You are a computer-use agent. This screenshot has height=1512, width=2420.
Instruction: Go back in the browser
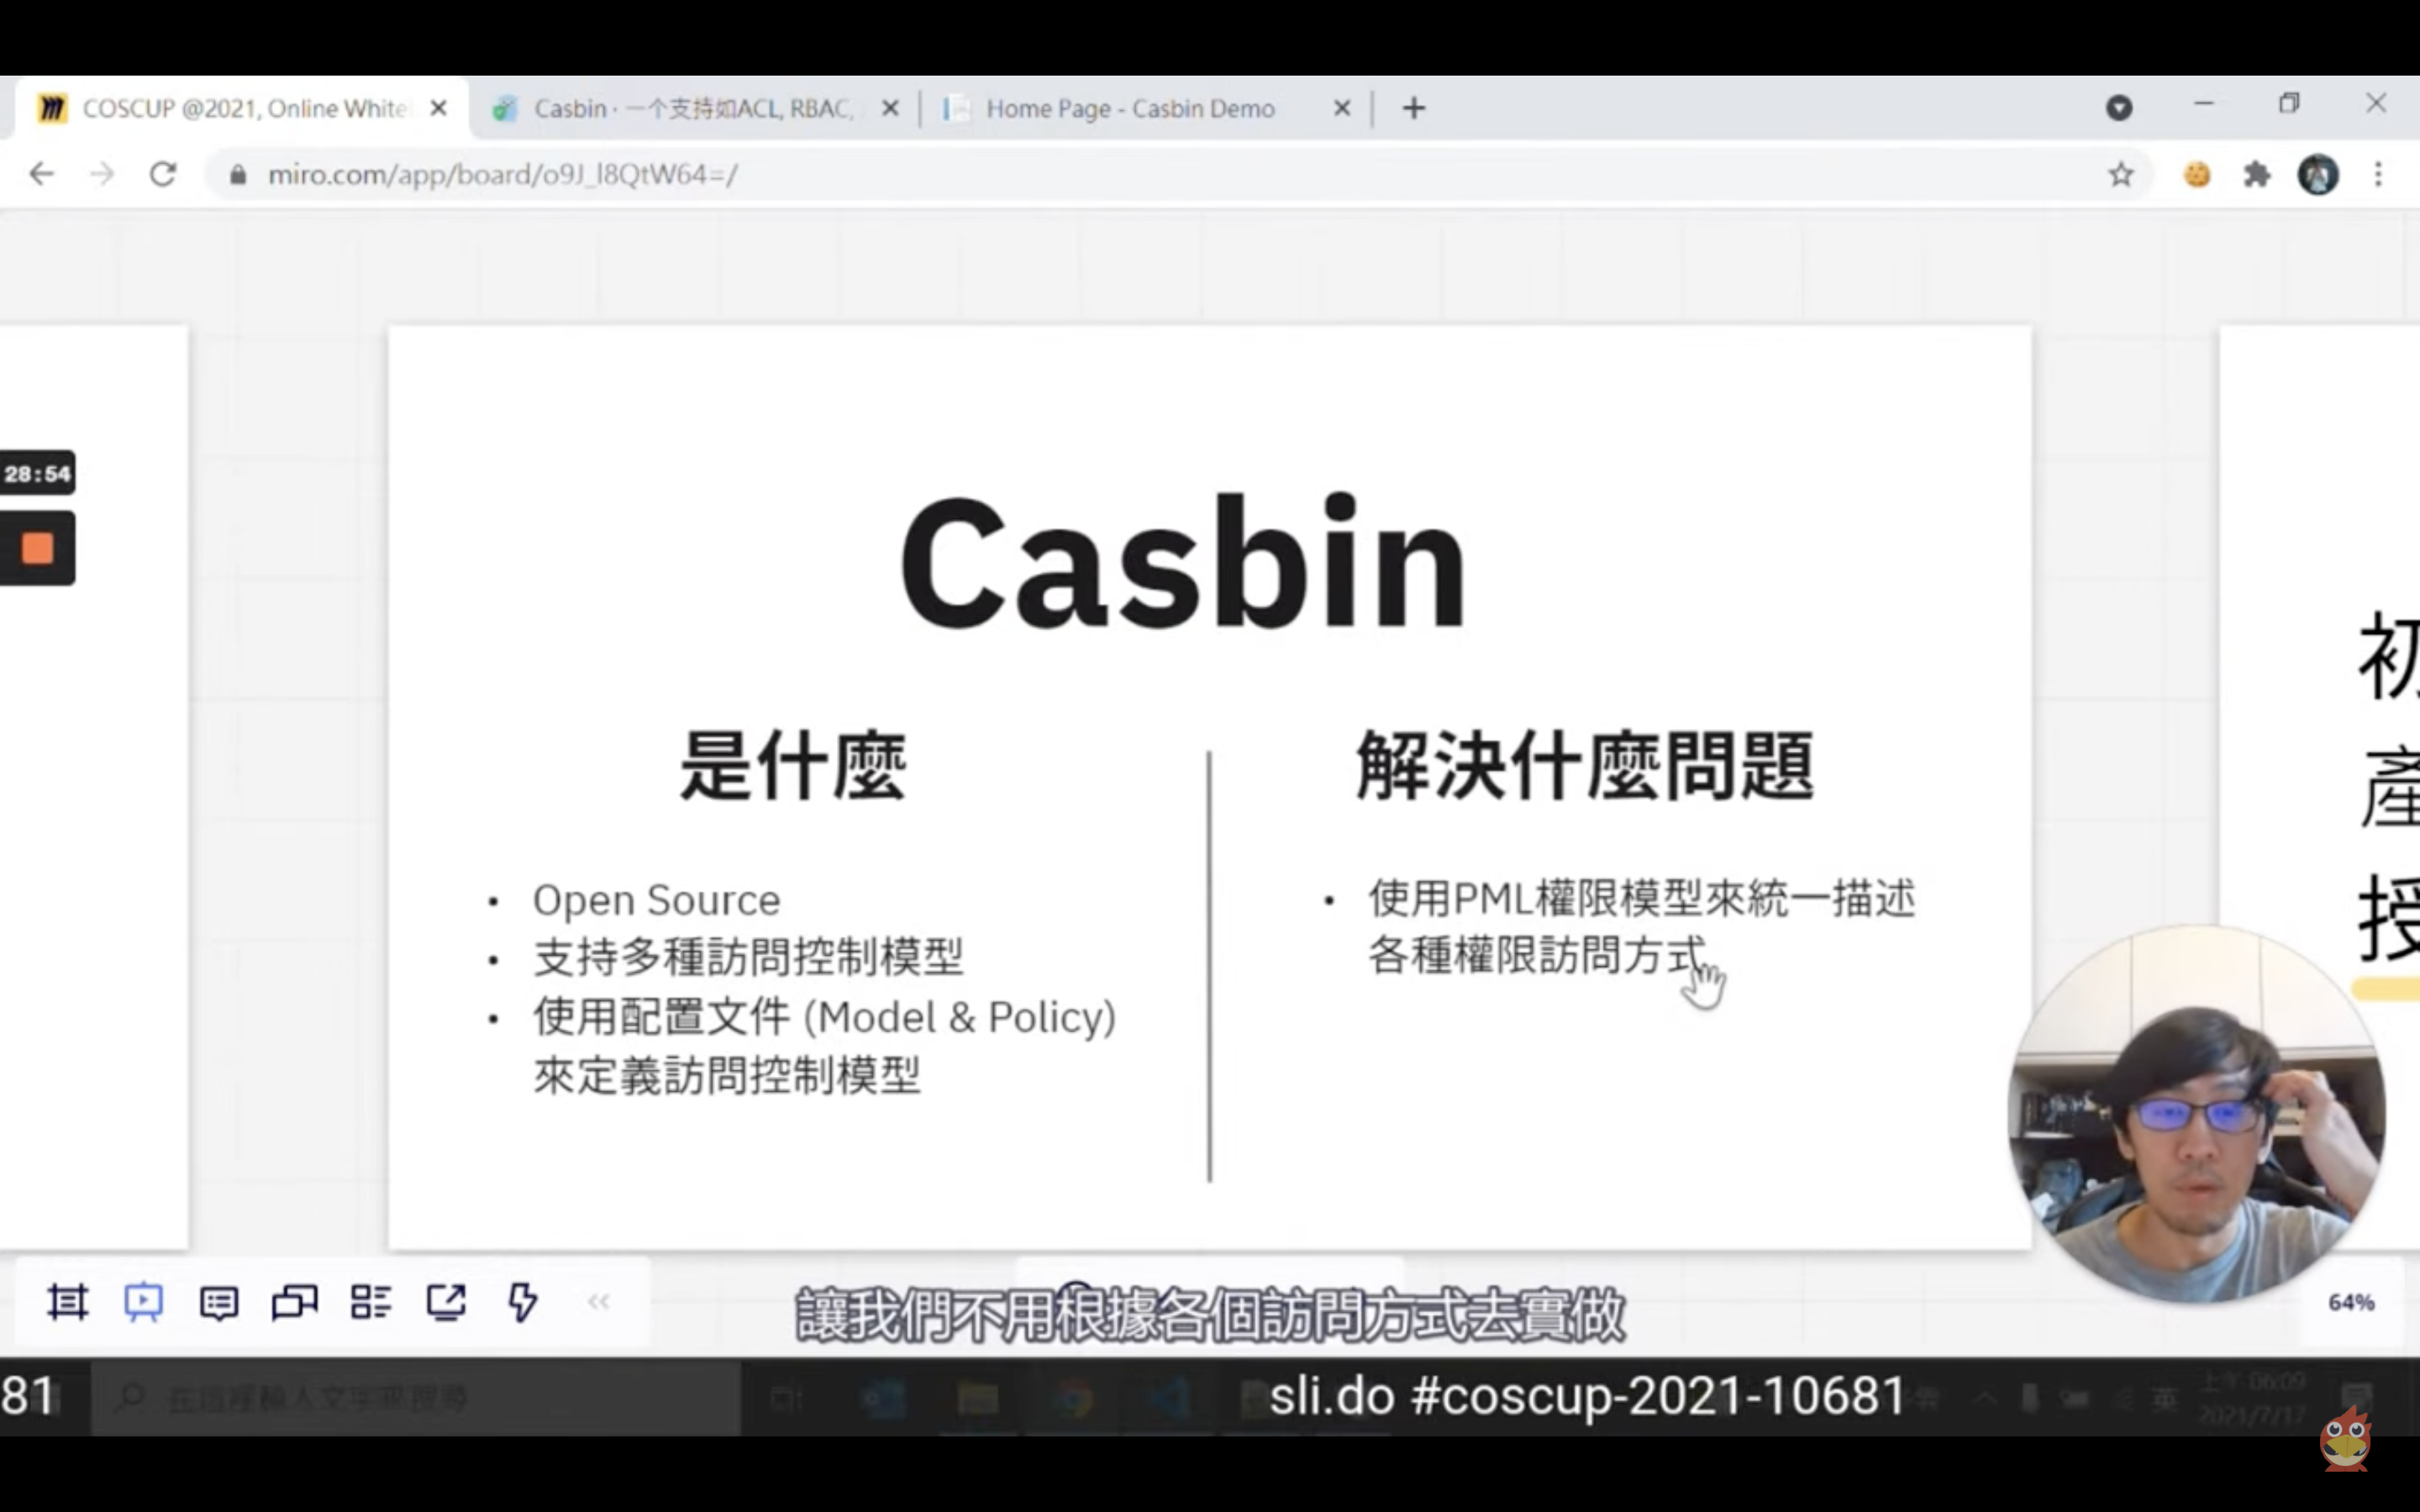(x=42, y=175)
